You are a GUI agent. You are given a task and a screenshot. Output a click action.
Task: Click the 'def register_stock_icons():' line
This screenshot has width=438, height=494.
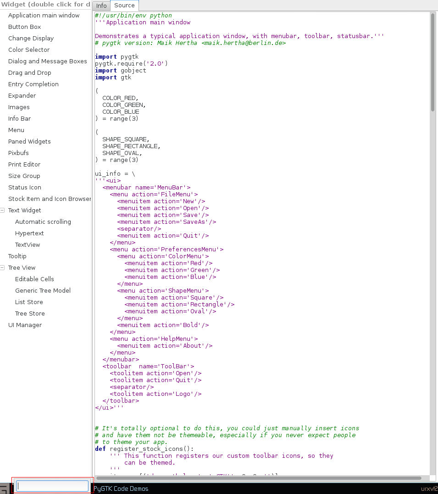[x=144, y=449]
